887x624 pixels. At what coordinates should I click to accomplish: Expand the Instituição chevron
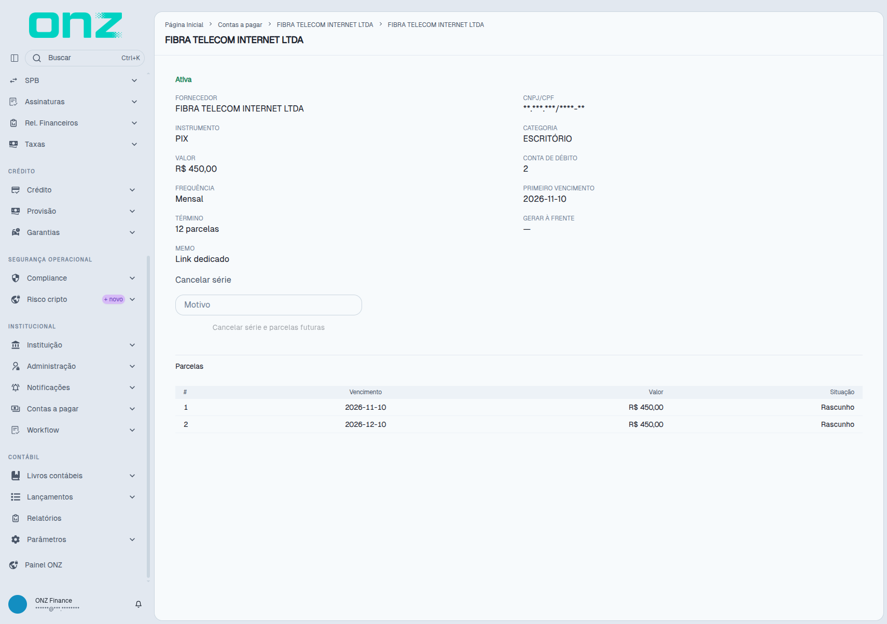pos(132,345)
